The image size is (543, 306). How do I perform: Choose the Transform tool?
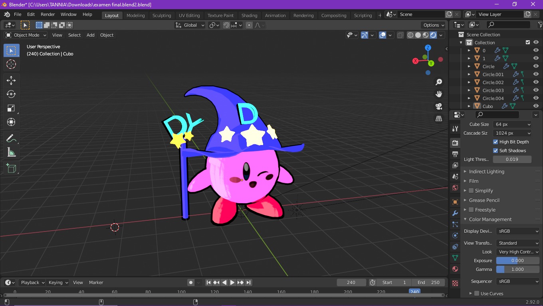[11, 122]
